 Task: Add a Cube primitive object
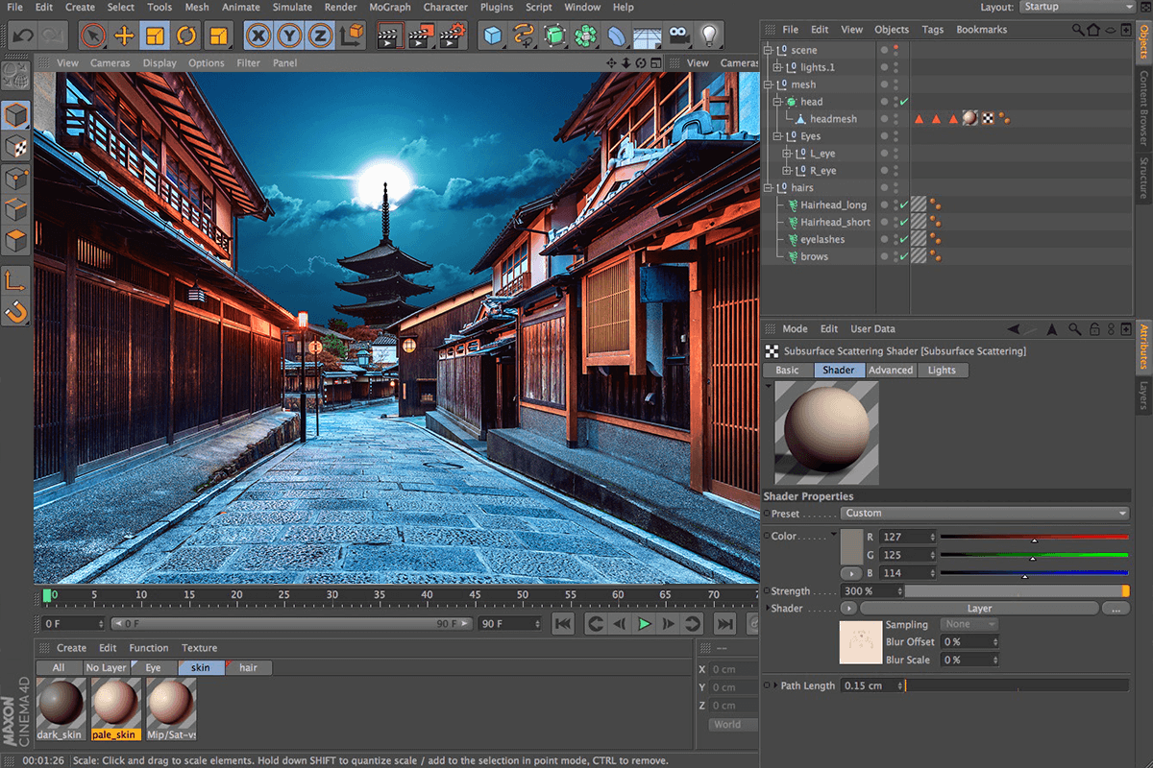(491, 36)
